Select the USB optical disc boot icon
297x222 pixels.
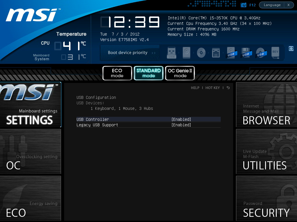pos(261,53)
